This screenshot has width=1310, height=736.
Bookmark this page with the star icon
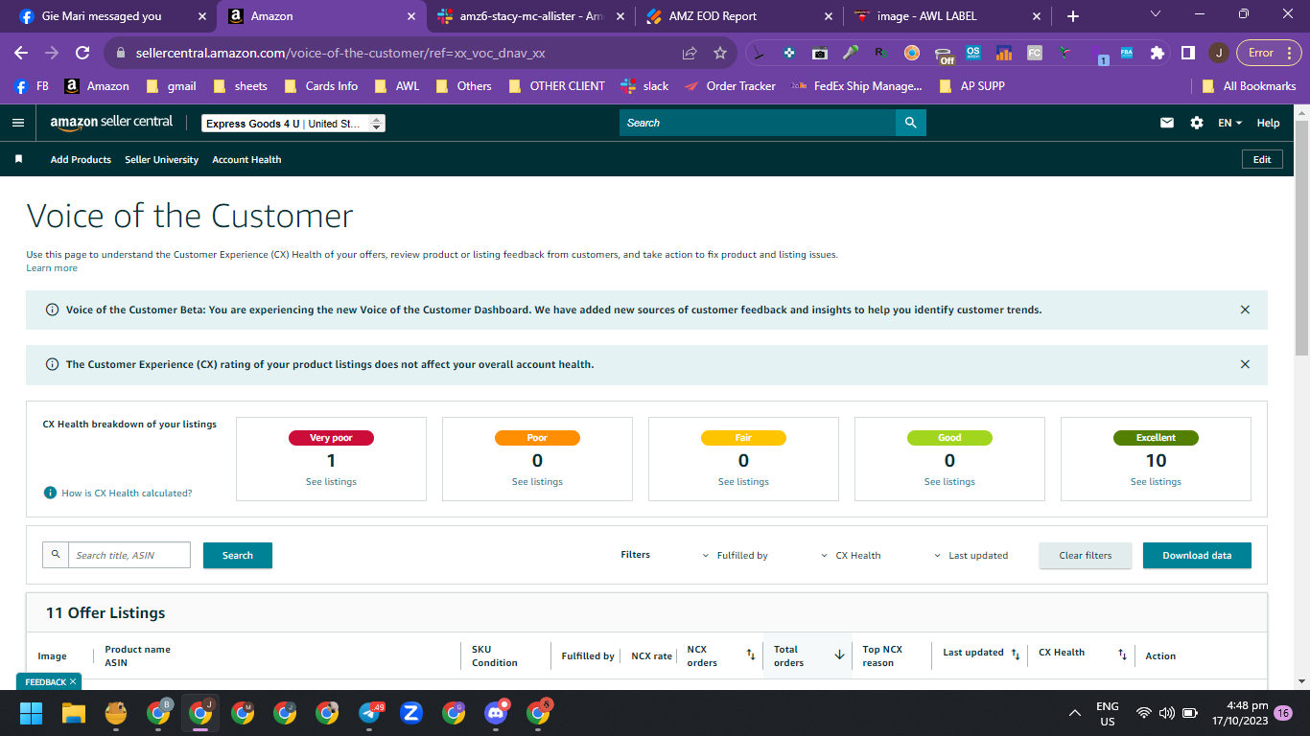[x=720, y=53]
